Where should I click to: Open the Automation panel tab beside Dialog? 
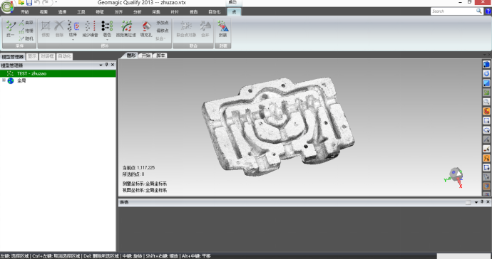65,56
